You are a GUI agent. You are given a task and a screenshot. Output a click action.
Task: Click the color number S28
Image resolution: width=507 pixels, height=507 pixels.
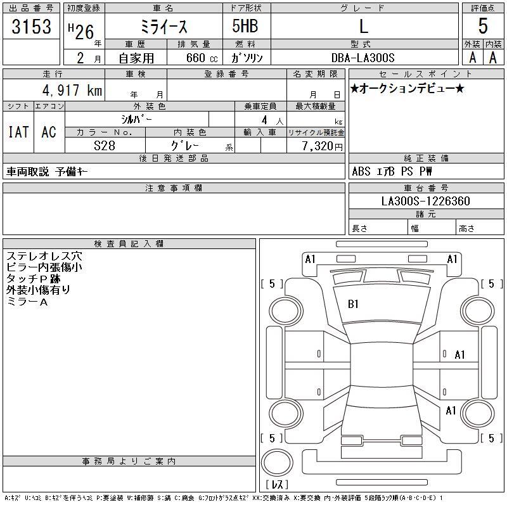pyautogui.click(x=105, y=146)
